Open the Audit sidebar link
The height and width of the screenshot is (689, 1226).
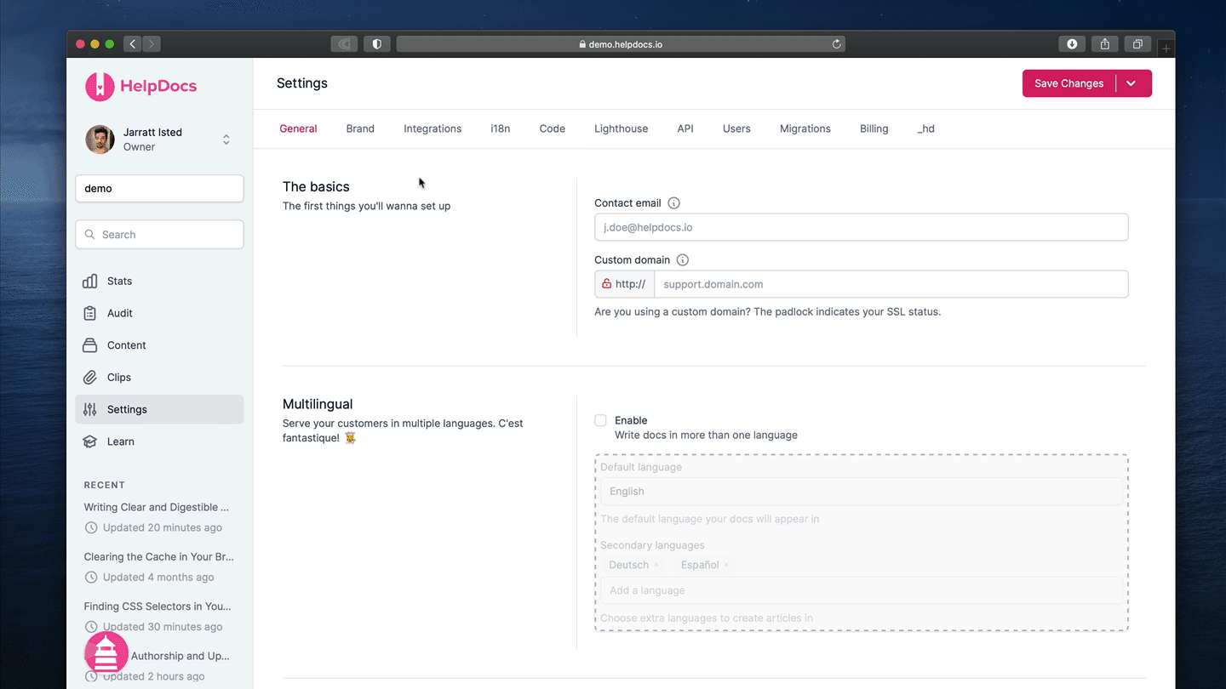click(159, 313)
